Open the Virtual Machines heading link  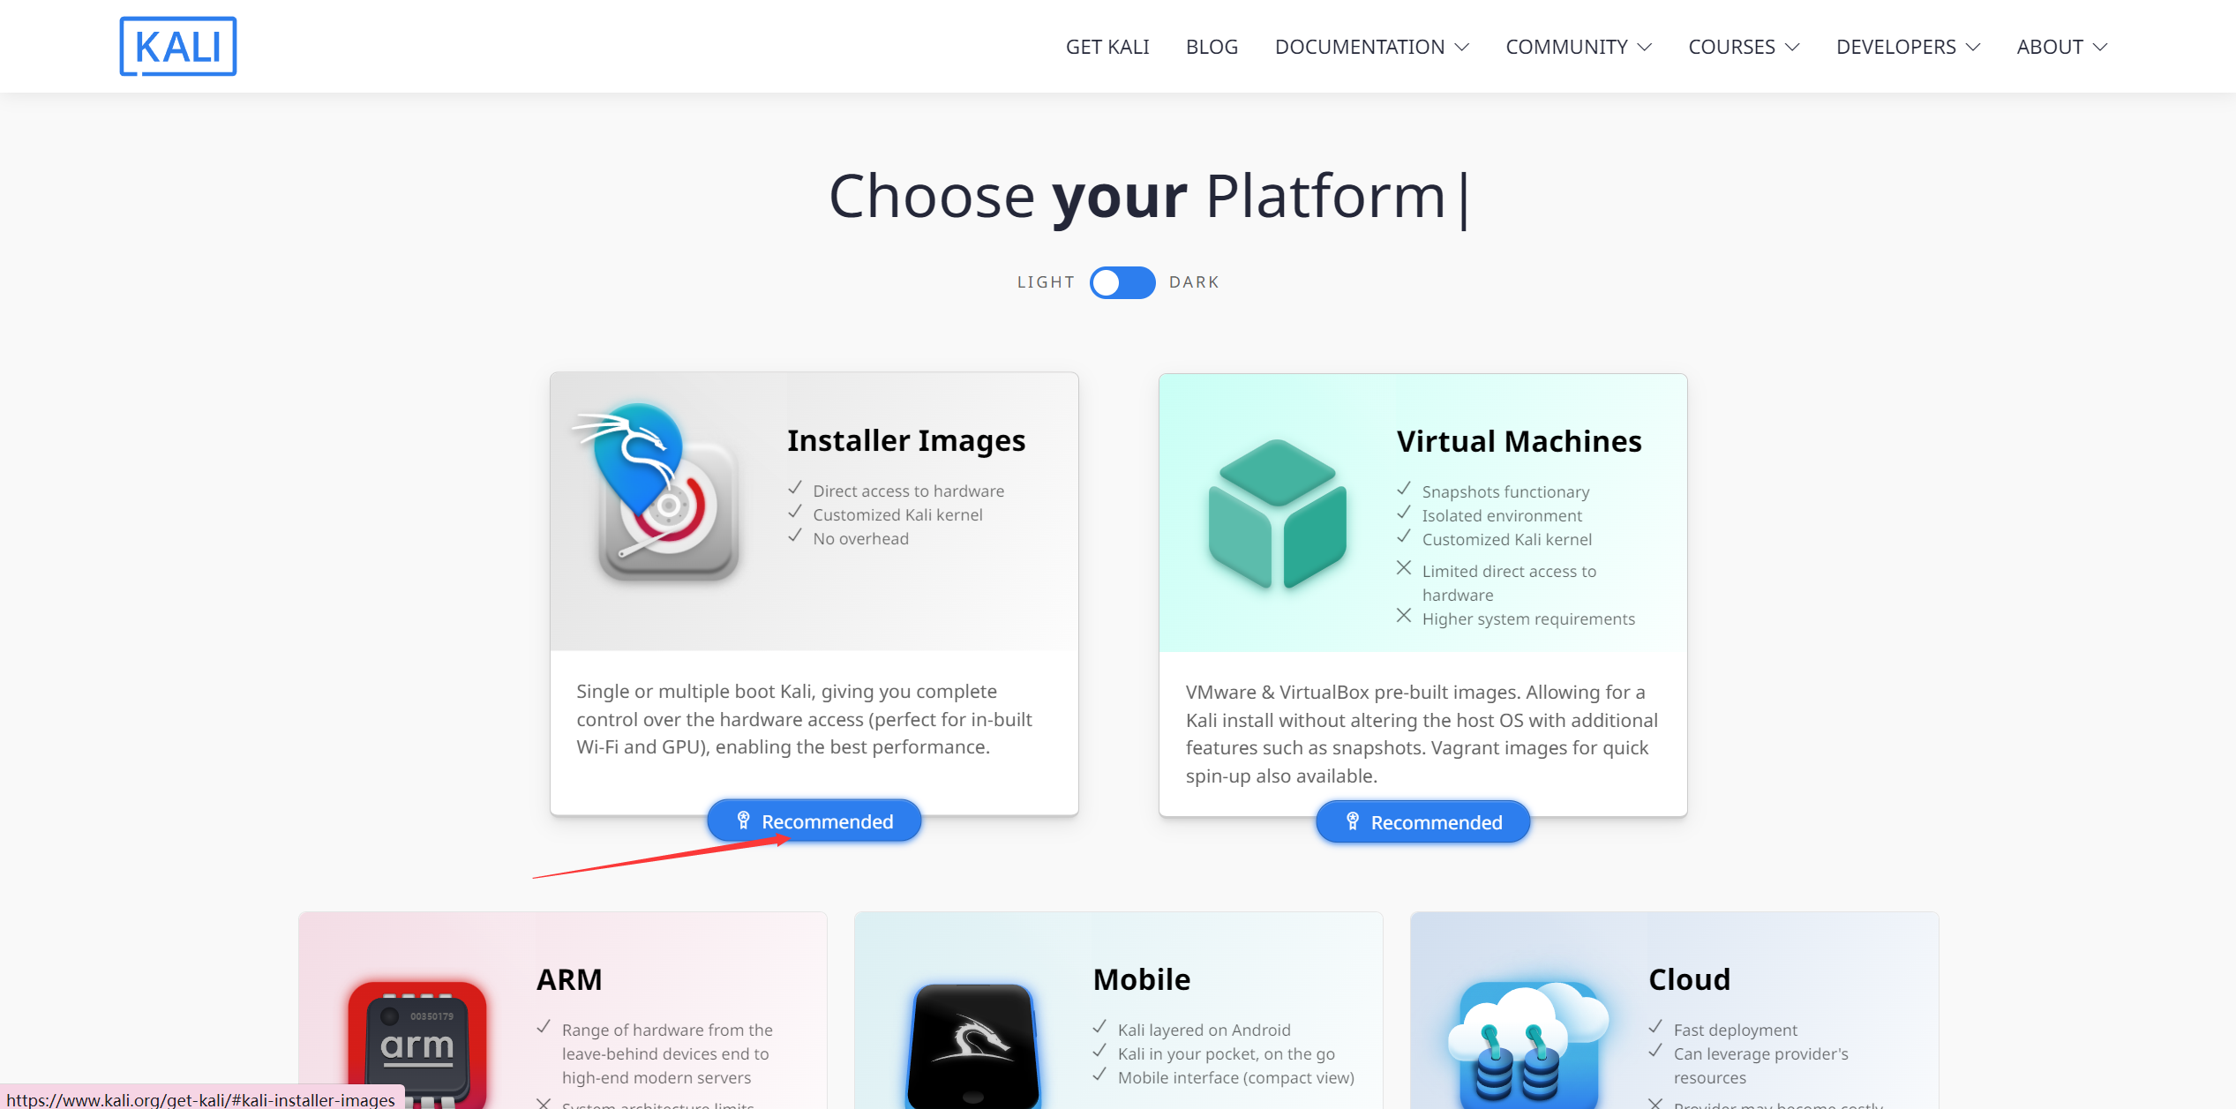coord(1519,440)
